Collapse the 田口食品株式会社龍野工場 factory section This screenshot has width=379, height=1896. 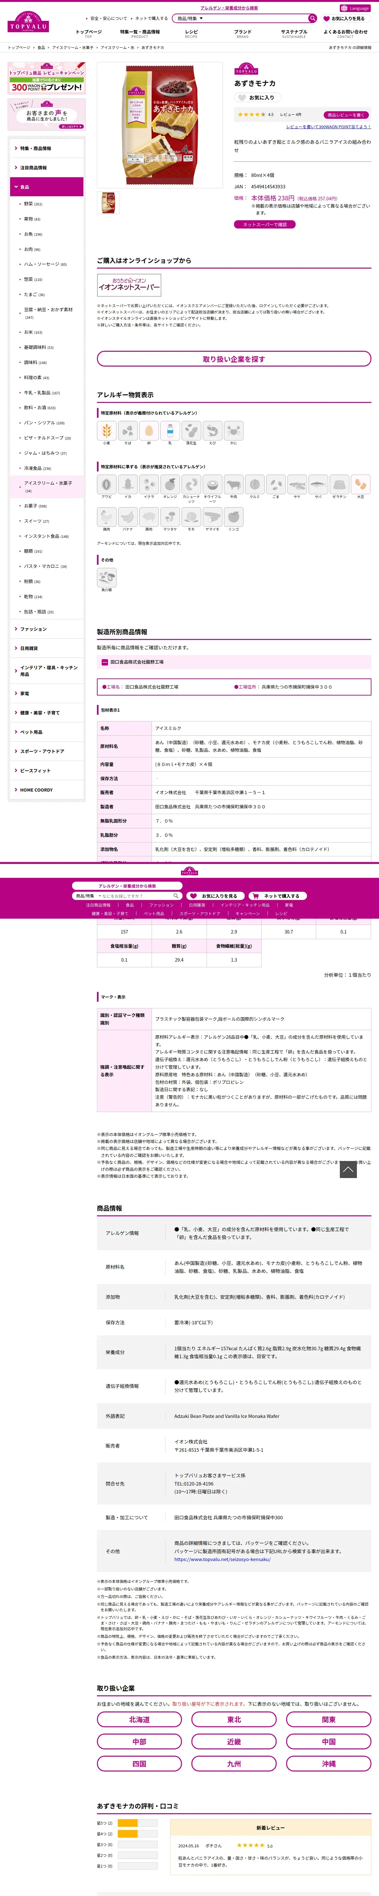tap(234, 662)
